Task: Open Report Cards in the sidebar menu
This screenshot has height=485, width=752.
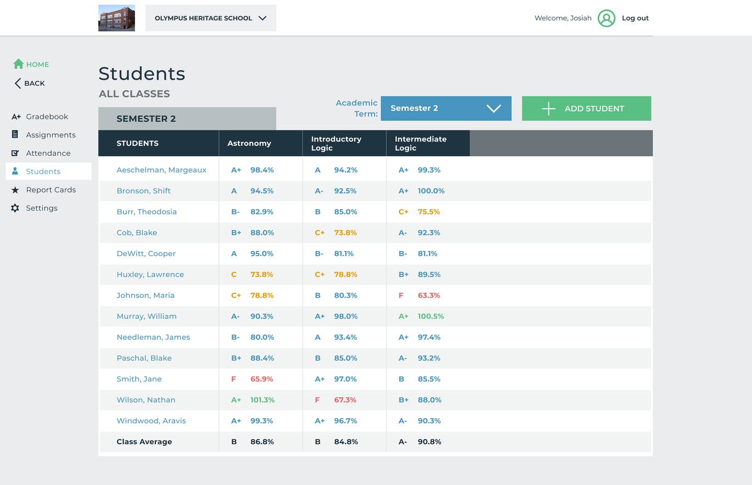Action: coord(51,190)
